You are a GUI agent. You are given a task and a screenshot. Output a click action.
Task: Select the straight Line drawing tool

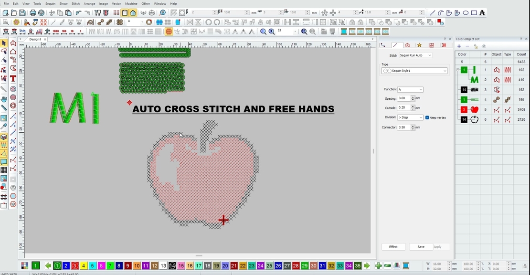pos(432,13)
